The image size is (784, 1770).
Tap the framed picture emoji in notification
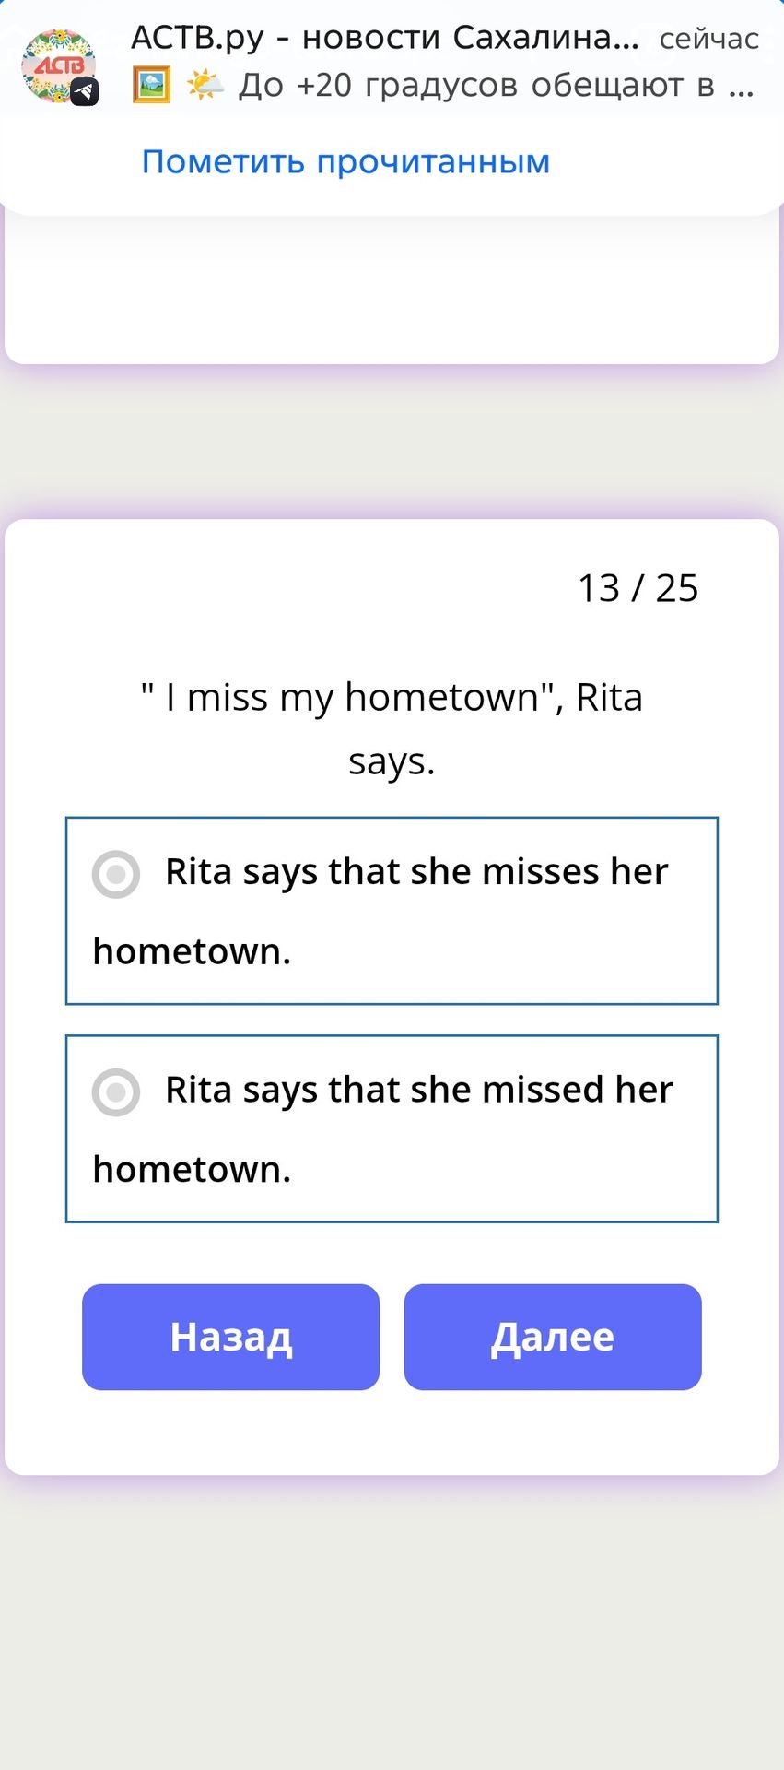pos(151,85)
